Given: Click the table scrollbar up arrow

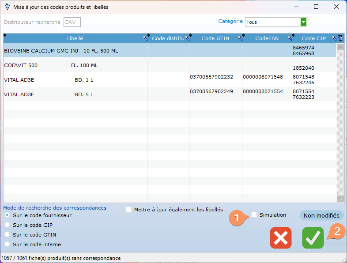Looking at the screenshot, I should 340,47.
